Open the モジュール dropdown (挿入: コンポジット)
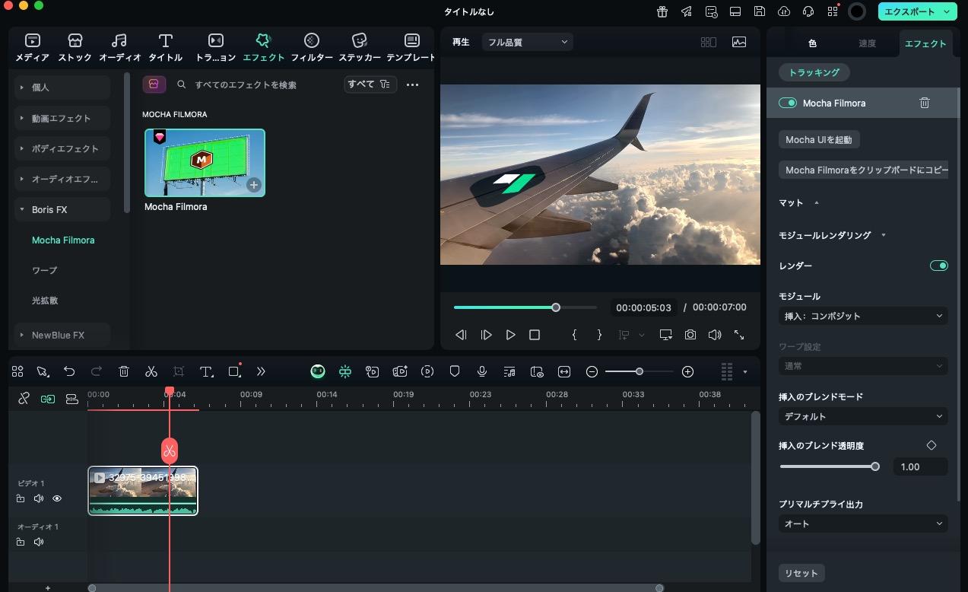Screen dimensions: 968x592 (863, 316)
